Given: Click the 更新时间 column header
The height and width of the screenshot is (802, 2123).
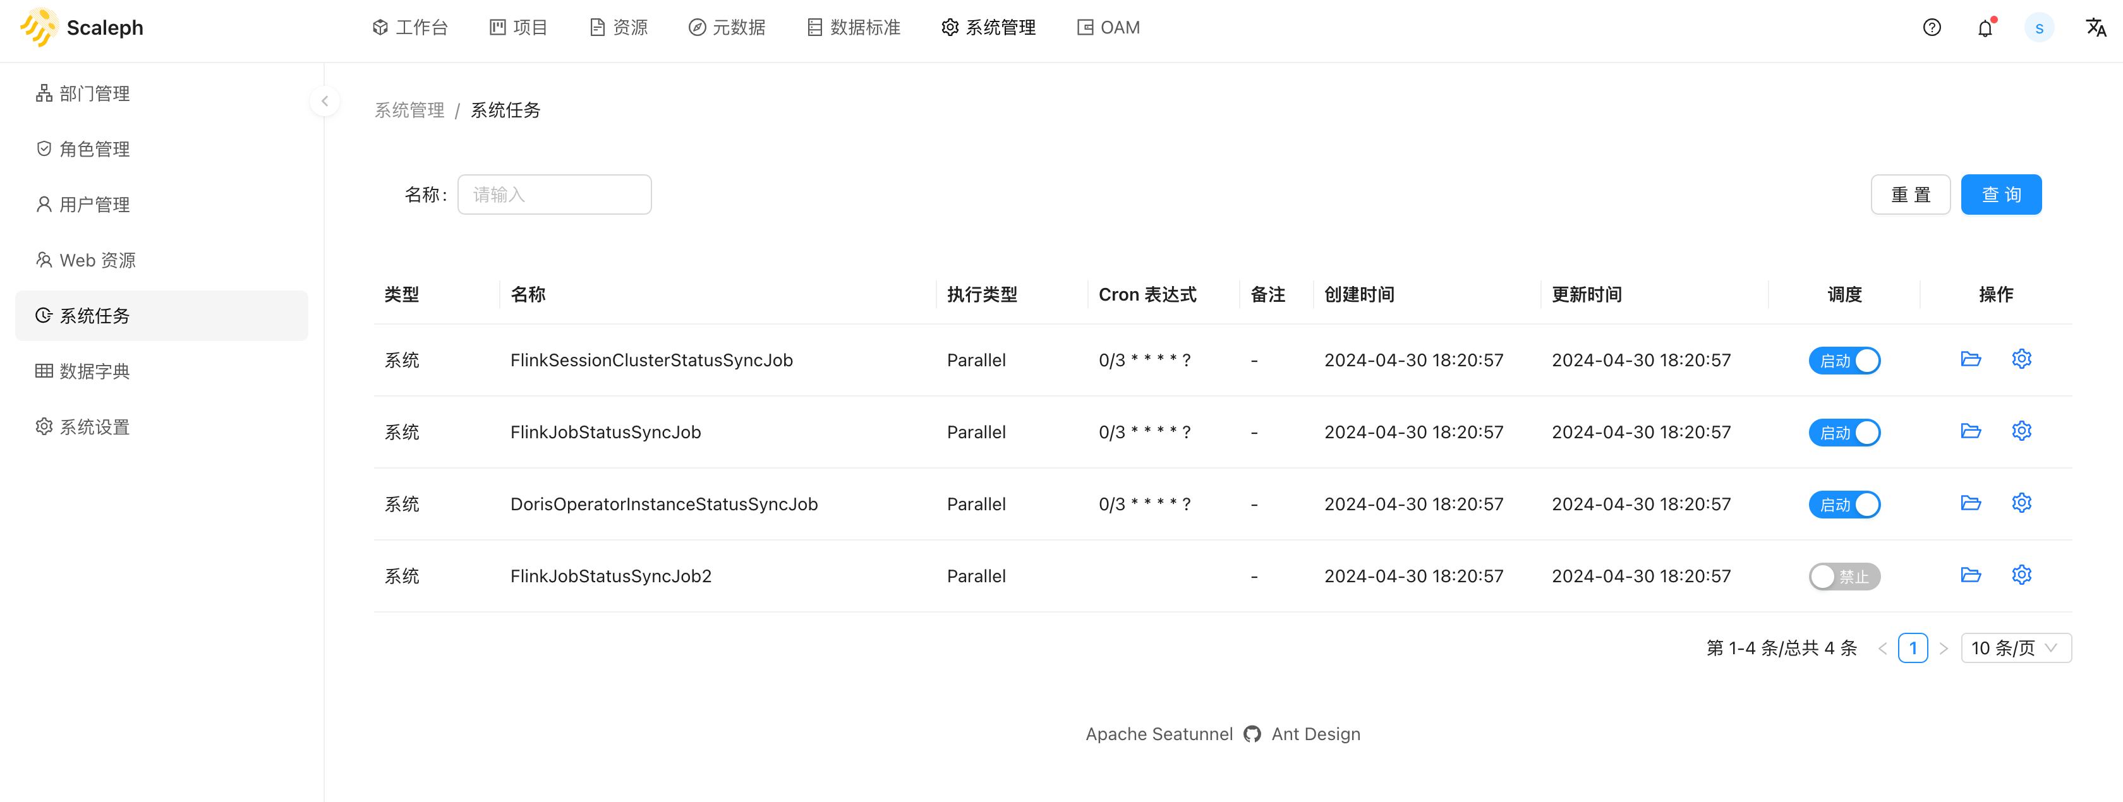Looking at the screenshot, I should 1587,295.
